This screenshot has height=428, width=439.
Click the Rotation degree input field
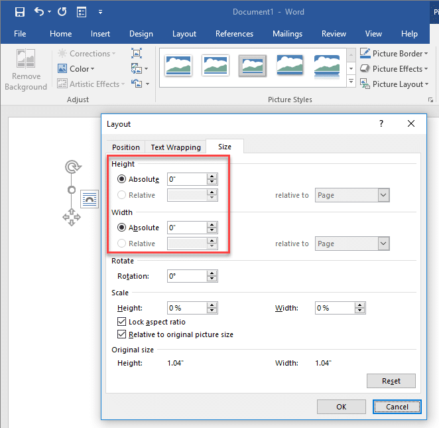point(187,276)
